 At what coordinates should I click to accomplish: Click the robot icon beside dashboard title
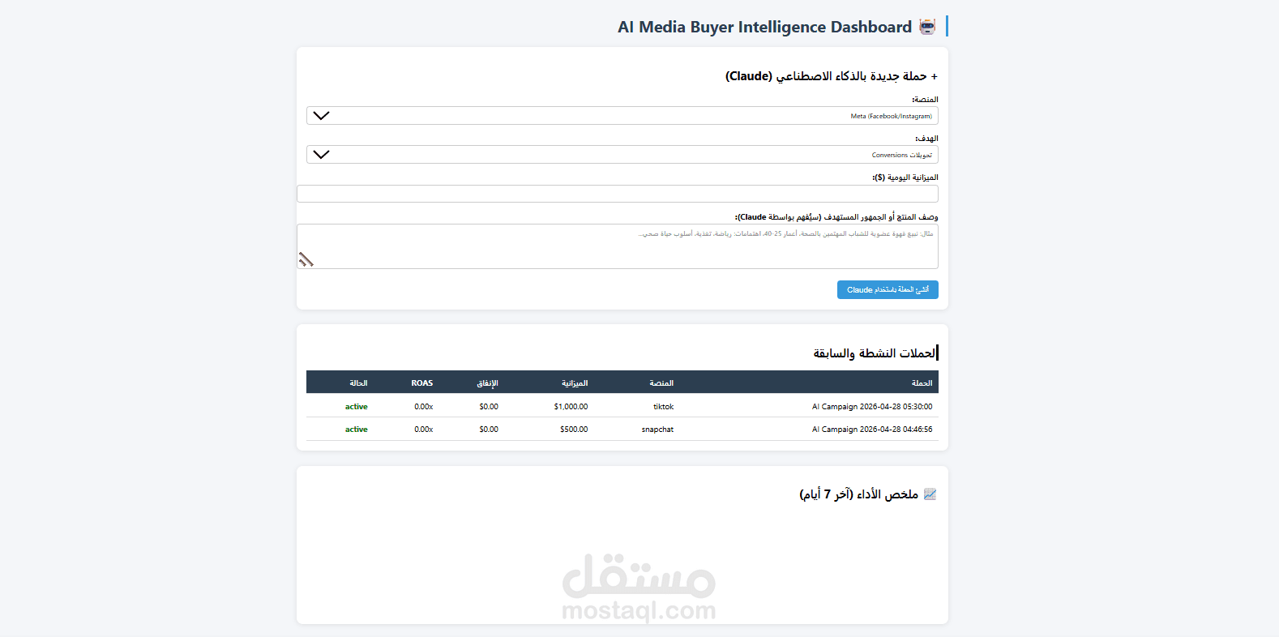pos(927,27)
